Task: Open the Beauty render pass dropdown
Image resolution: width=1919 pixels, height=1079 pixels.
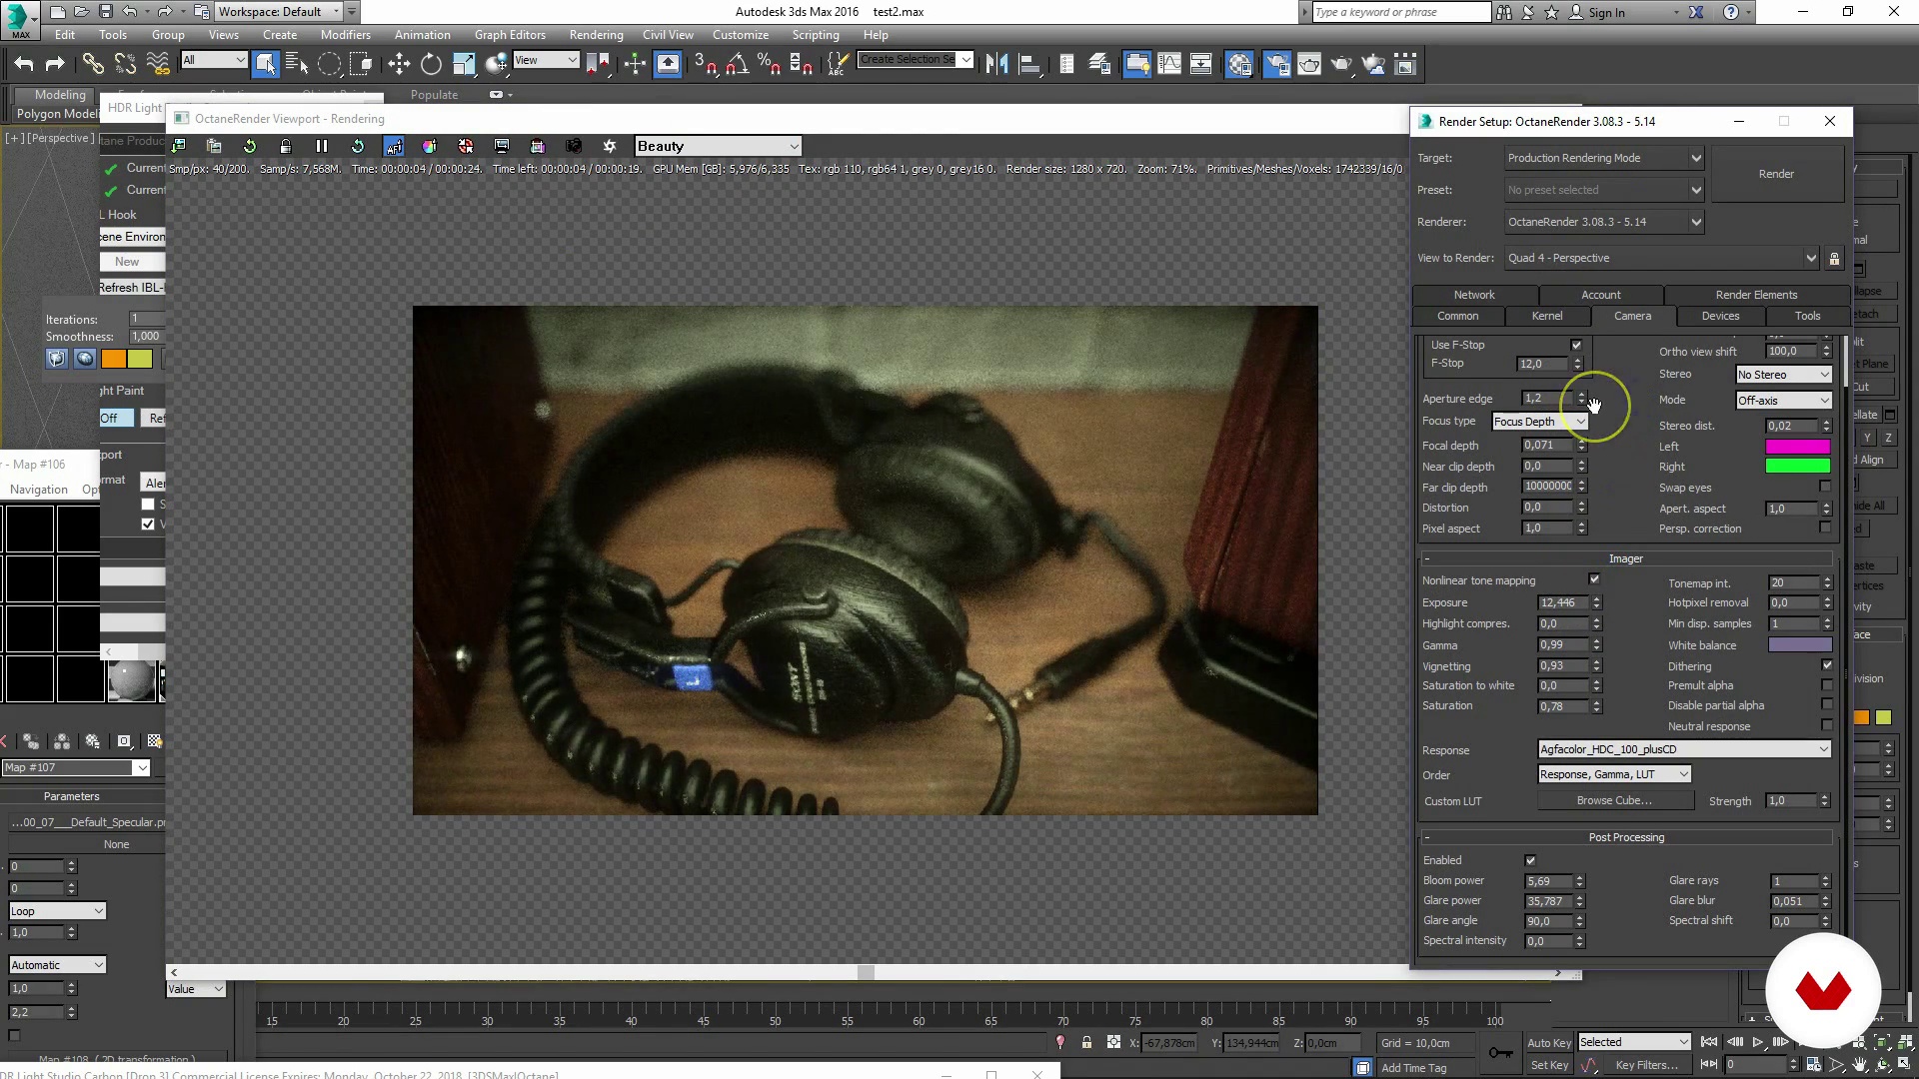Action: pyautogui.click(x=718, y=146)
